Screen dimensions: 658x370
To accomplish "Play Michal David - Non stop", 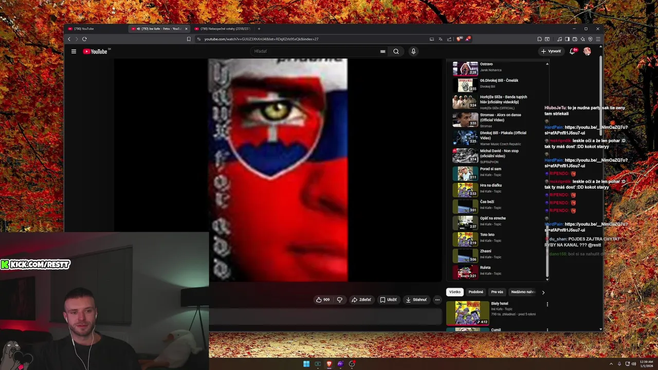I will click(498, 156).
